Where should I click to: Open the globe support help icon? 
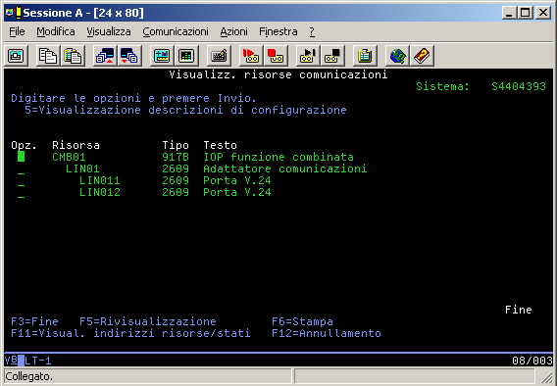[x=397, y=56]
